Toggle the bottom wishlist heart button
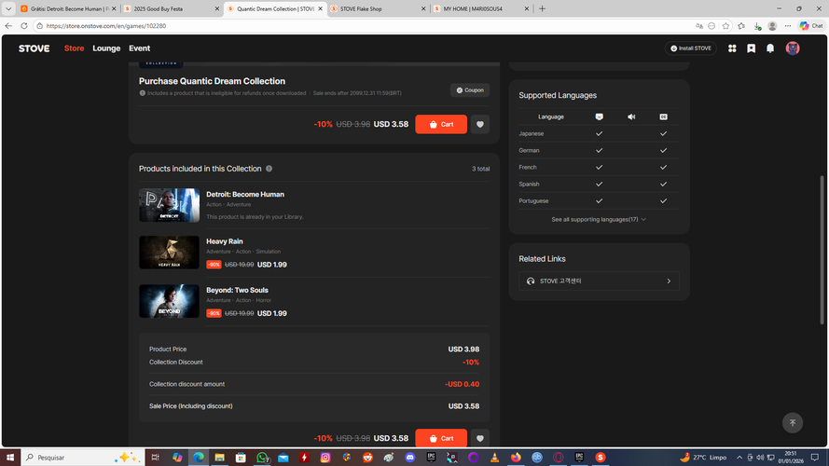Viewport: 829px width, 466px height. [x=479, y=438]
